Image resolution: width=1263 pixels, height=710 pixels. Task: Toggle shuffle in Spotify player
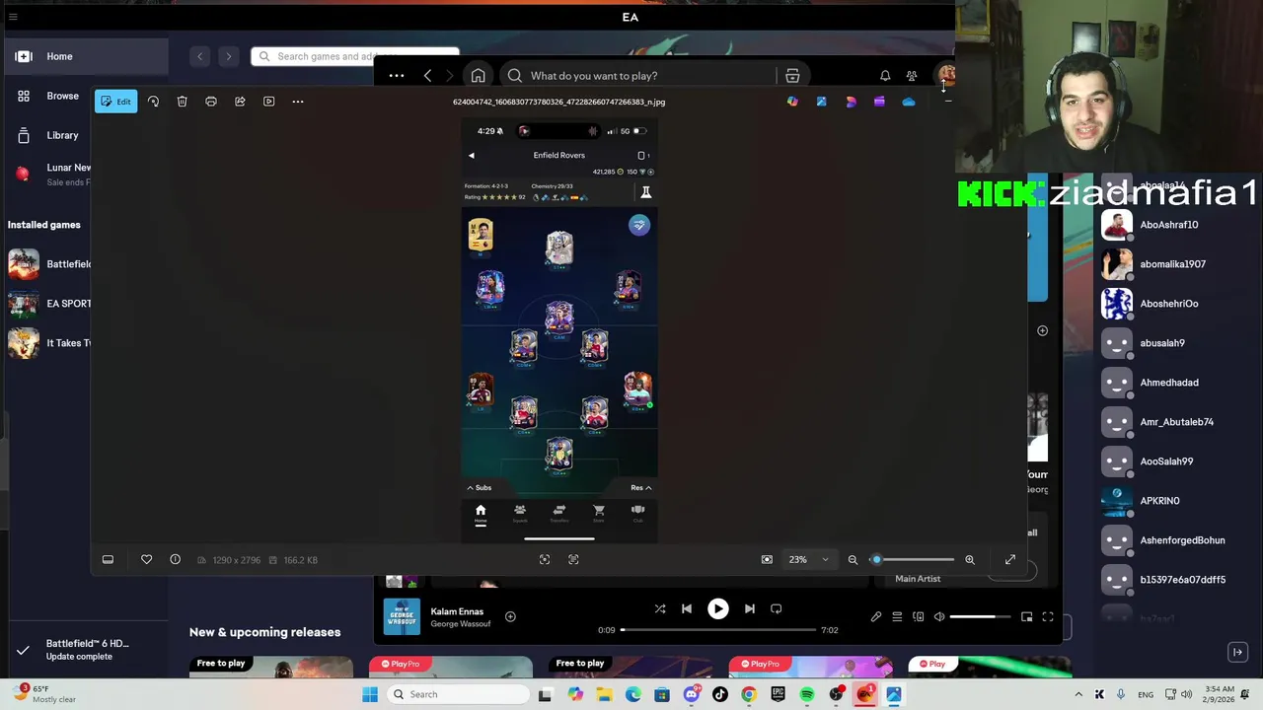pyautogui.click(x=660, y=609)
